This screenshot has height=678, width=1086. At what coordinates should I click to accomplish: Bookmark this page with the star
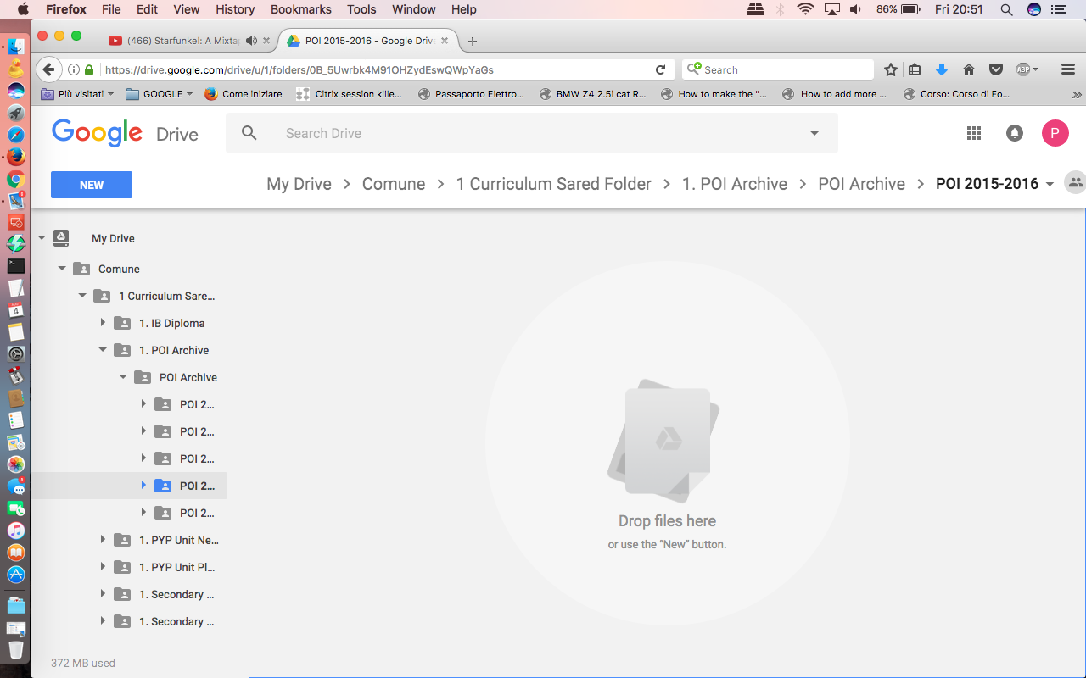pyautogui.click(x=890, y=69)
